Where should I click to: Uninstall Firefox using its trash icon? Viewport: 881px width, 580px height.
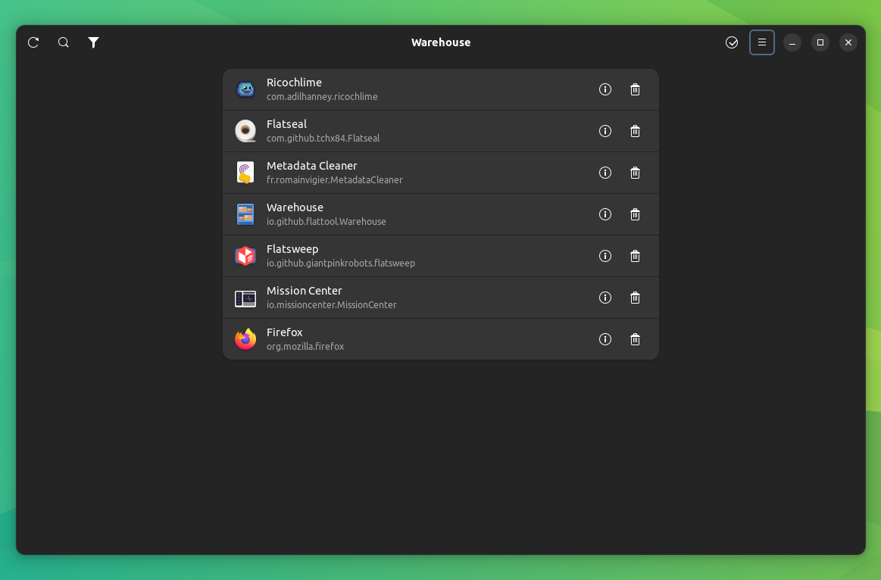pos(635,339)
